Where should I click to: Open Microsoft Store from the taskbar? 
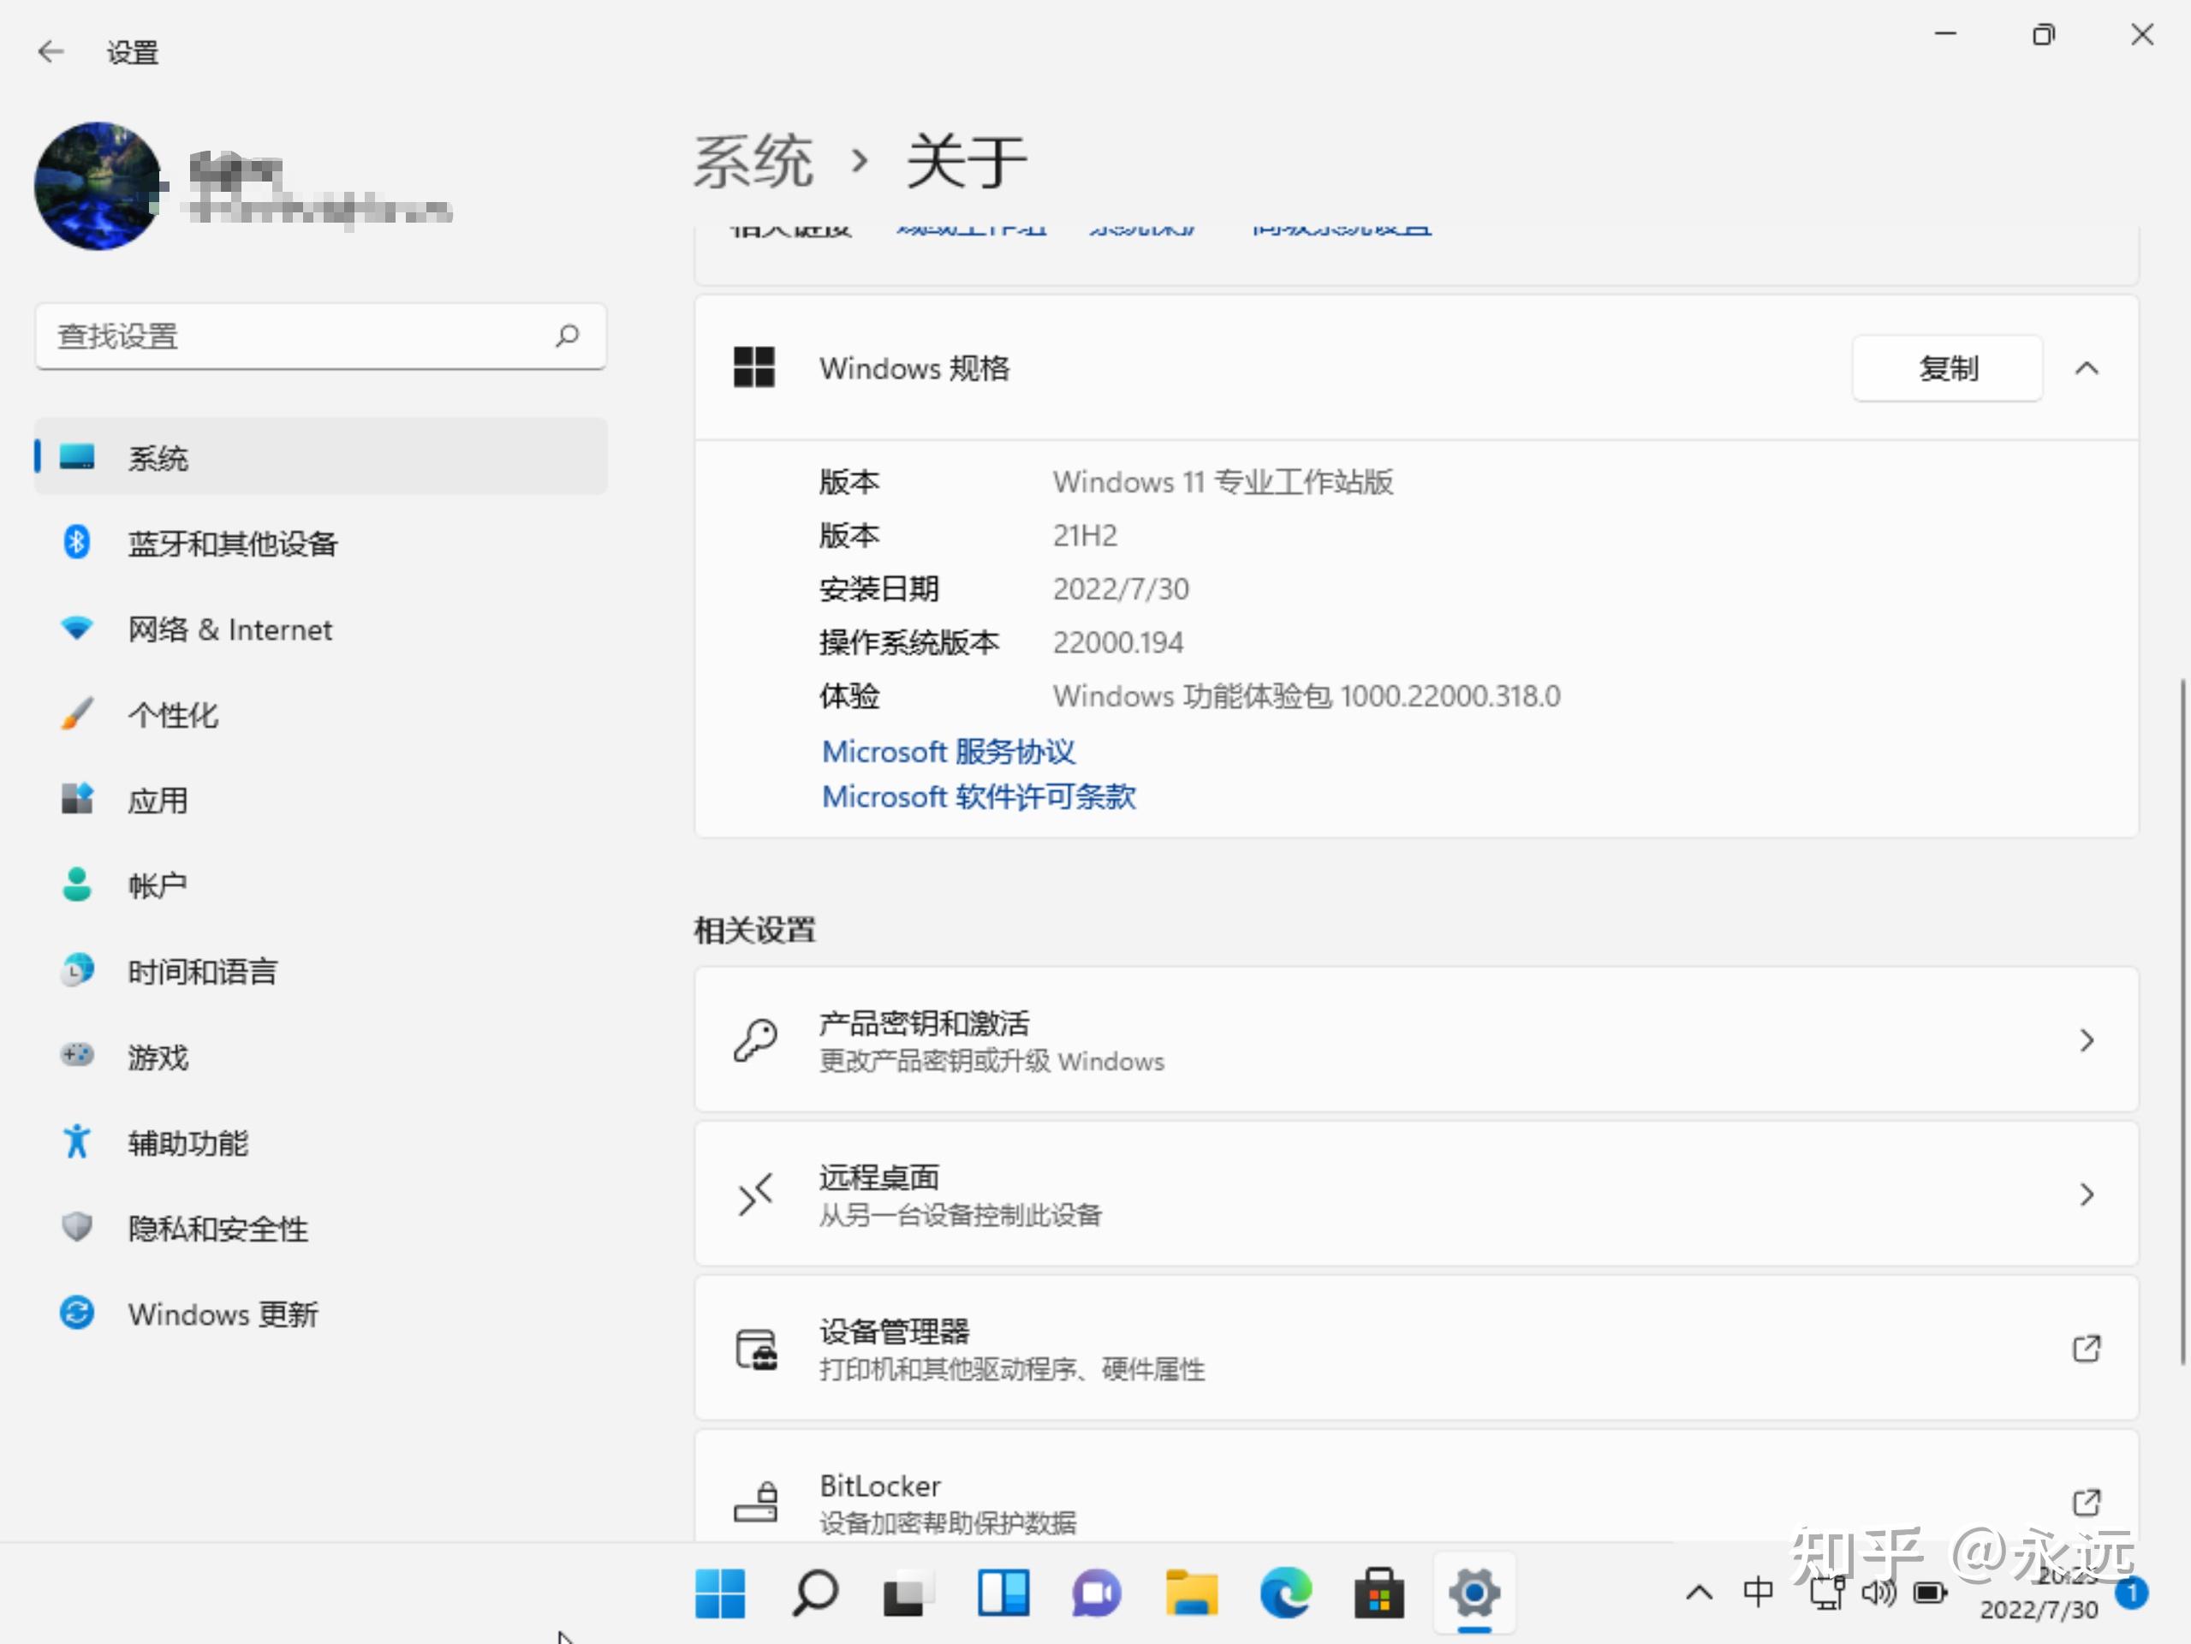tap(1380, 1593)
